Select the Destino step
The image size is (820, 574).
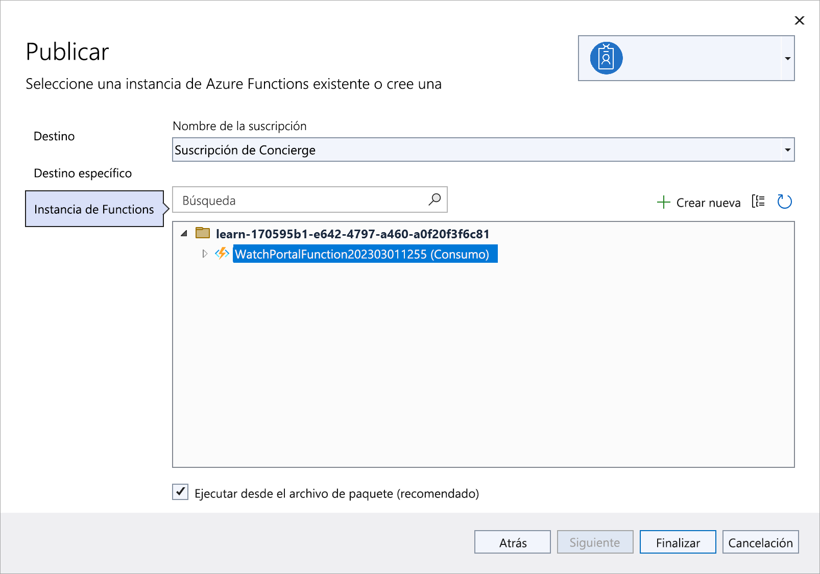point(54,136)
